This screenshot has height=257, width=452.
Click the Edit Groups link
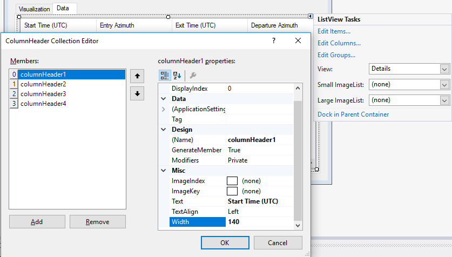pyautogui.click(x=336, y=55)
